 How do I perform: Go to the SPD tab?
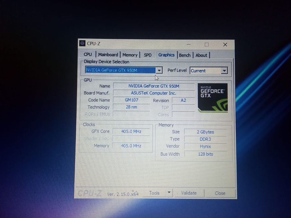pyautogui.click(x=148, y=55)
